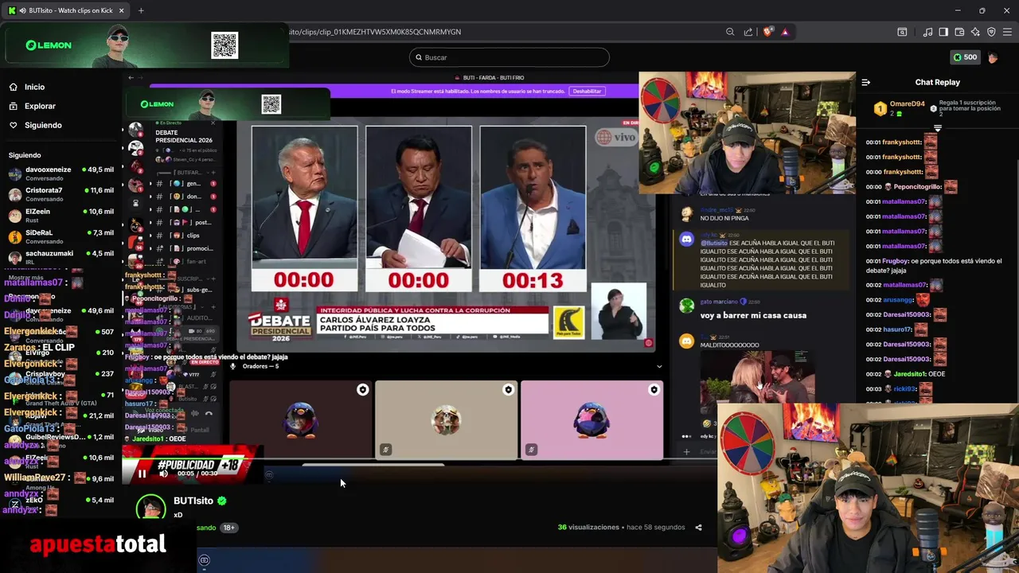The height and width of the screenshot is (573, 1019).
Task: Open the BUTIsito channel avatar
Action: [150, 507]
